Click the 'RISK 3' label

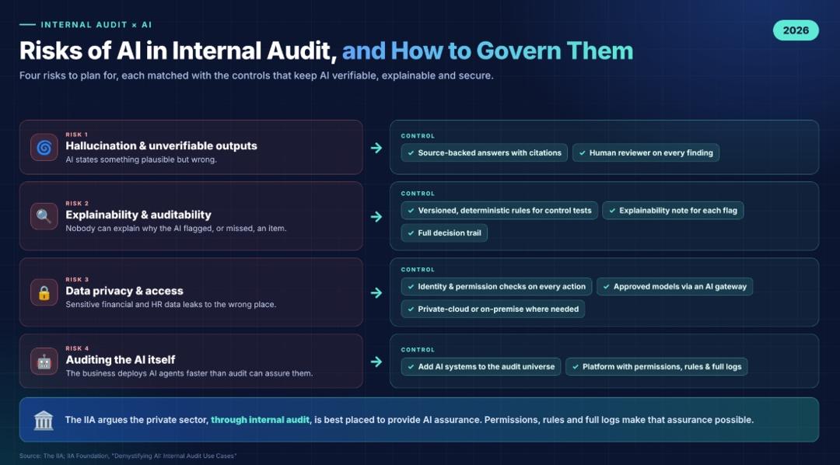(77, 280)
